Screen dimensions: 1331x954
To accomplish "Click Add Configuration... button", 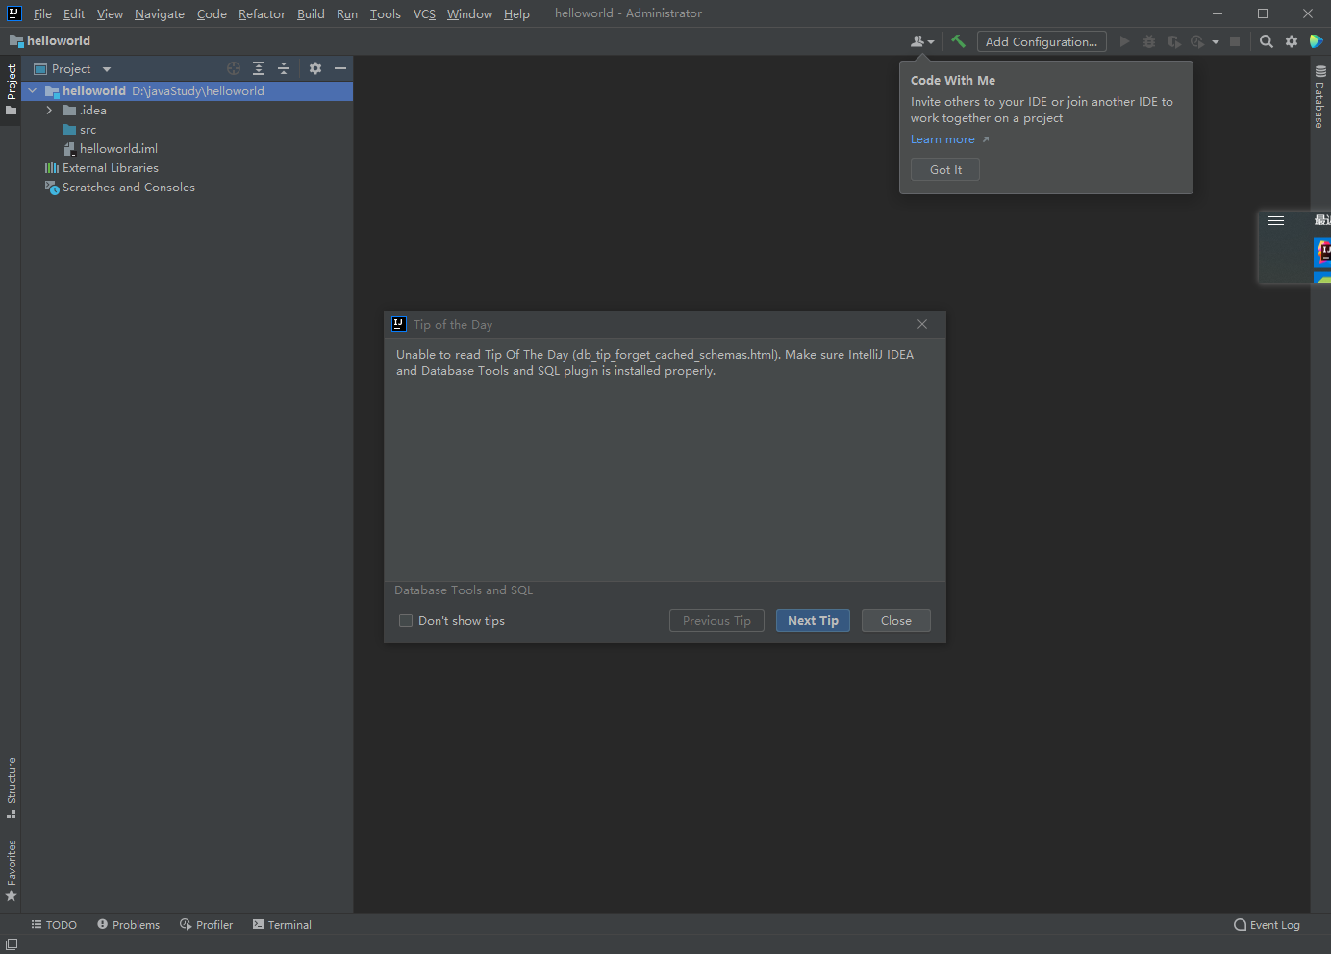I will coord(1042,41).
